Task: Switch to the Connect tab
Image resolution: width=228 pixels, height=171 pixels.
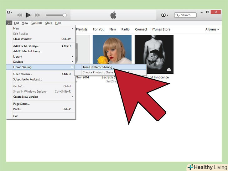Action: (141, 29)
